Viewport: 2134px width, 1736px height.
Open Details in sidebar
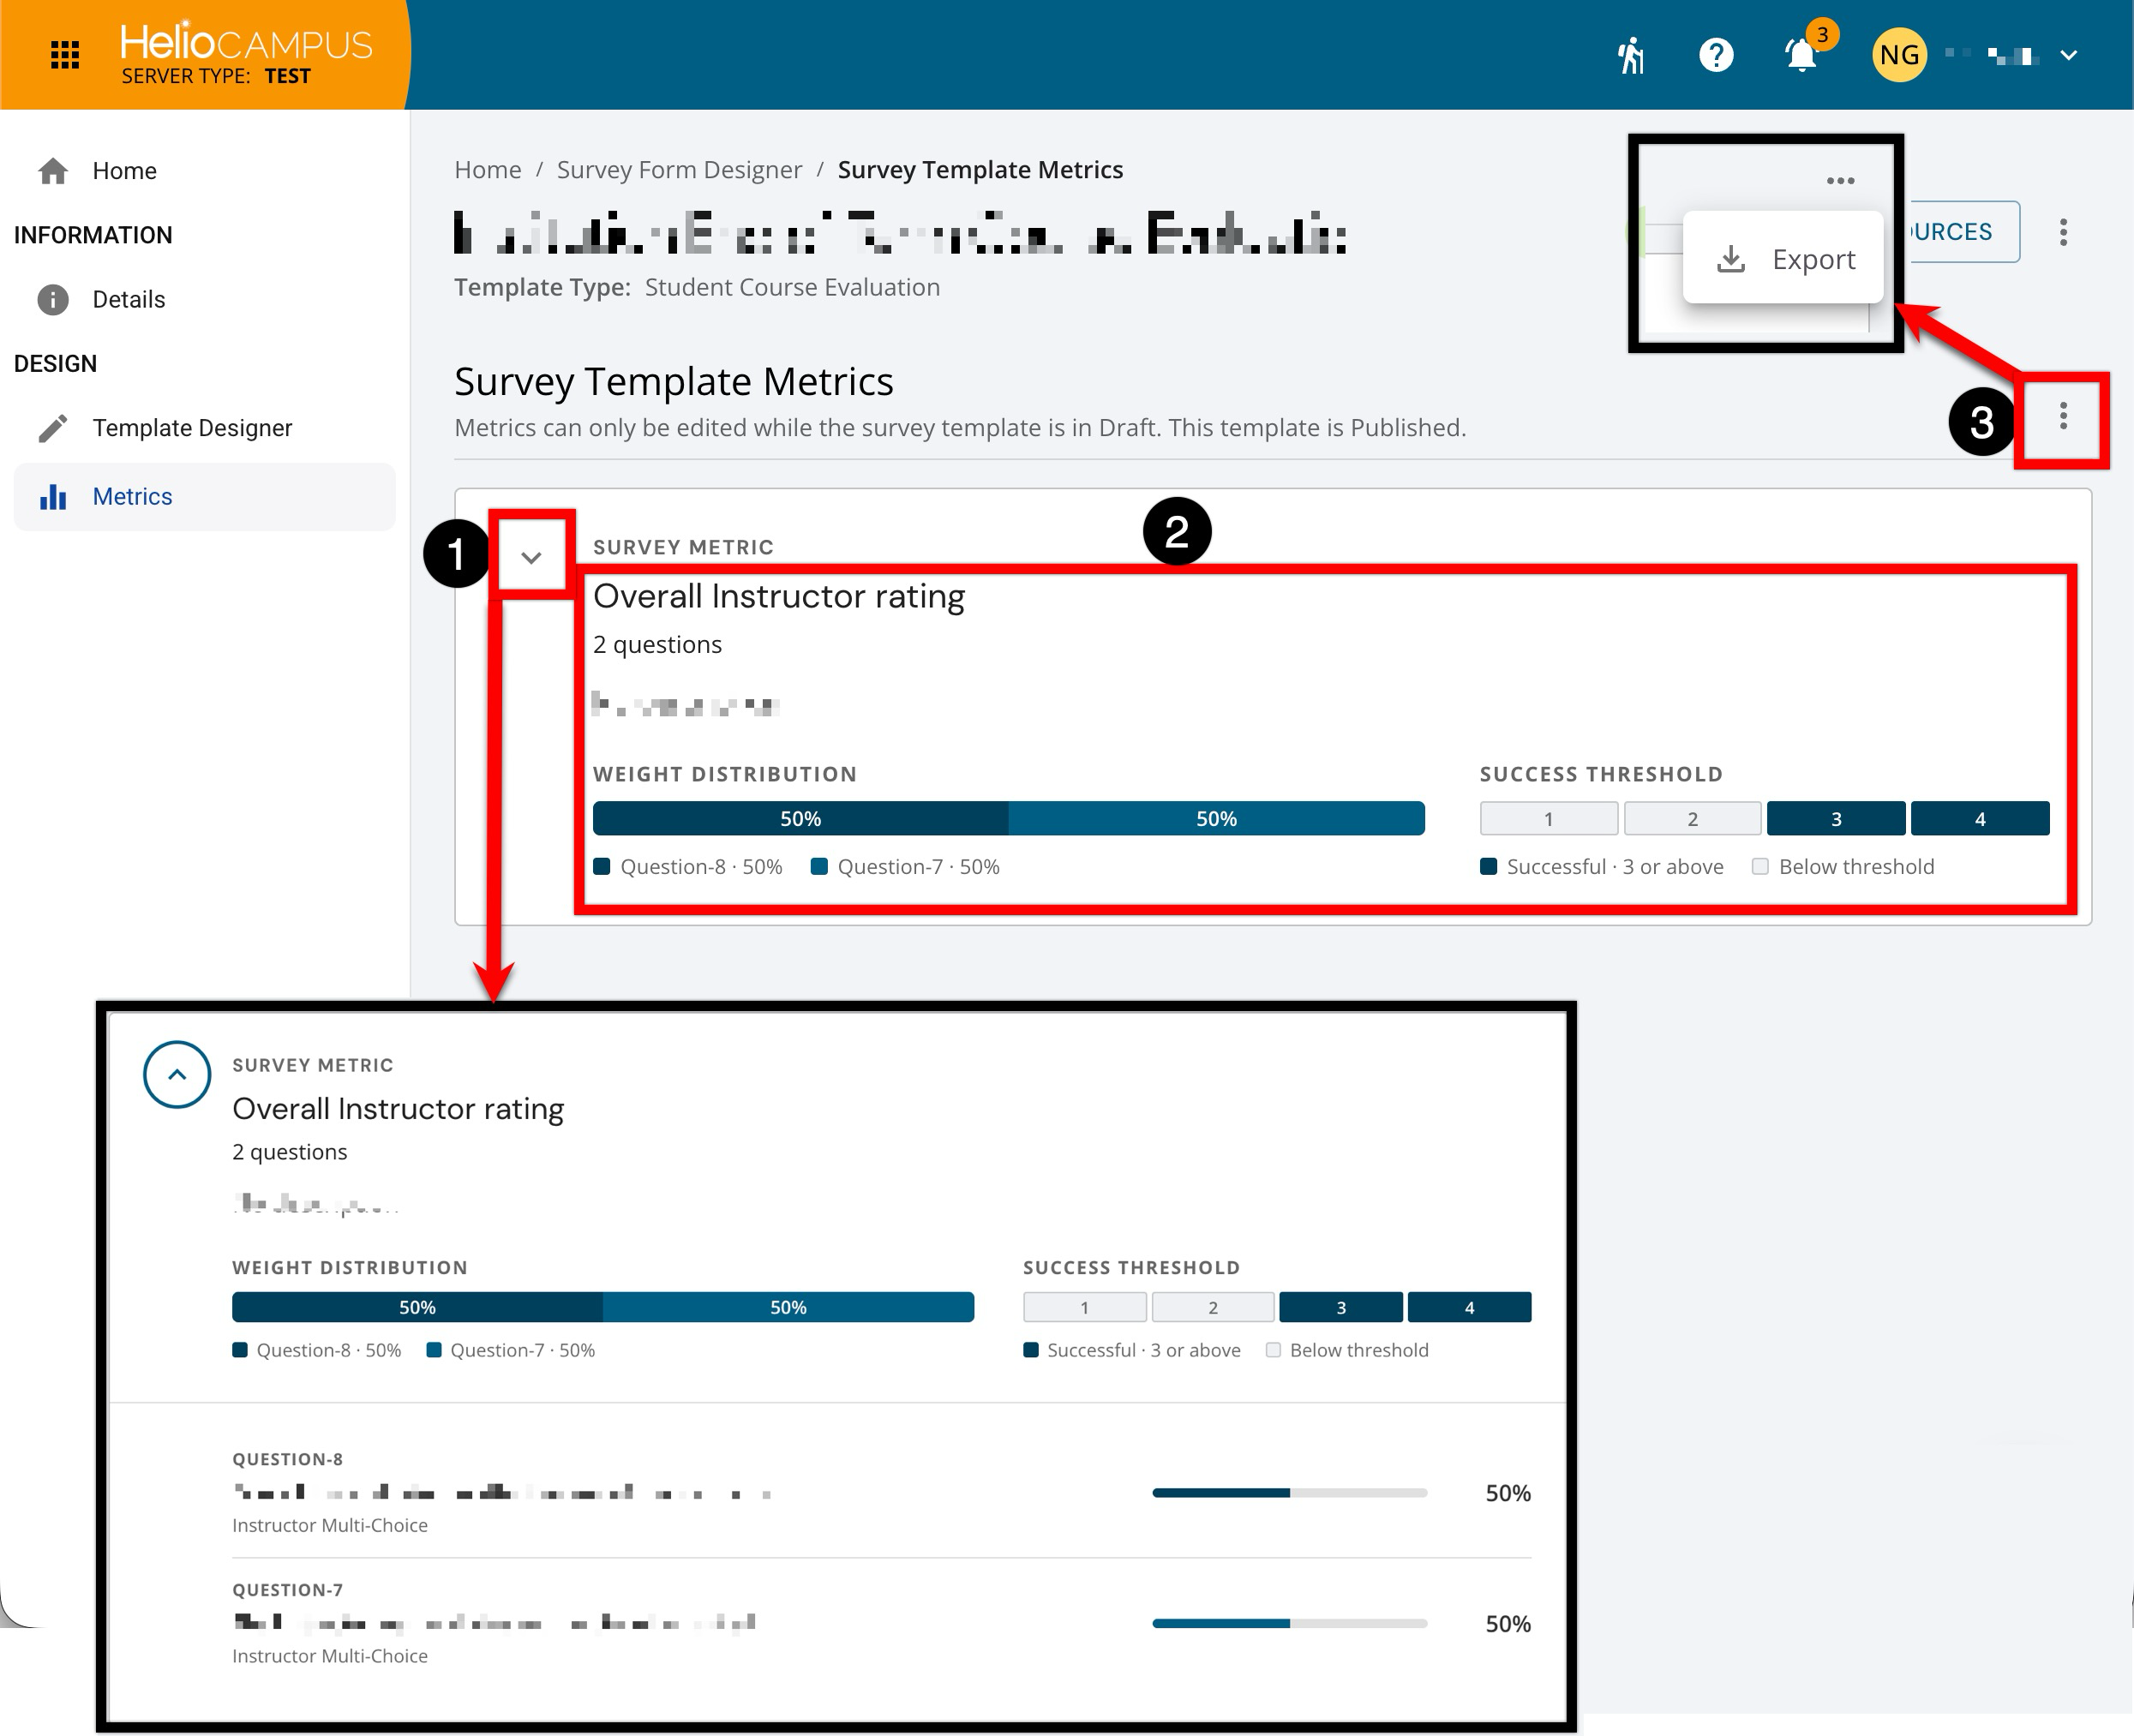pyautogui.click(x=205, y=299)
